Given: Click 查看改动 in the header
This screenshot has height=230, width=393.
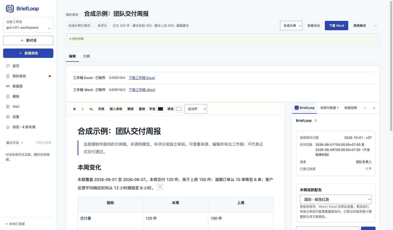Looking at the screenshot, I should tap(314, 26).
